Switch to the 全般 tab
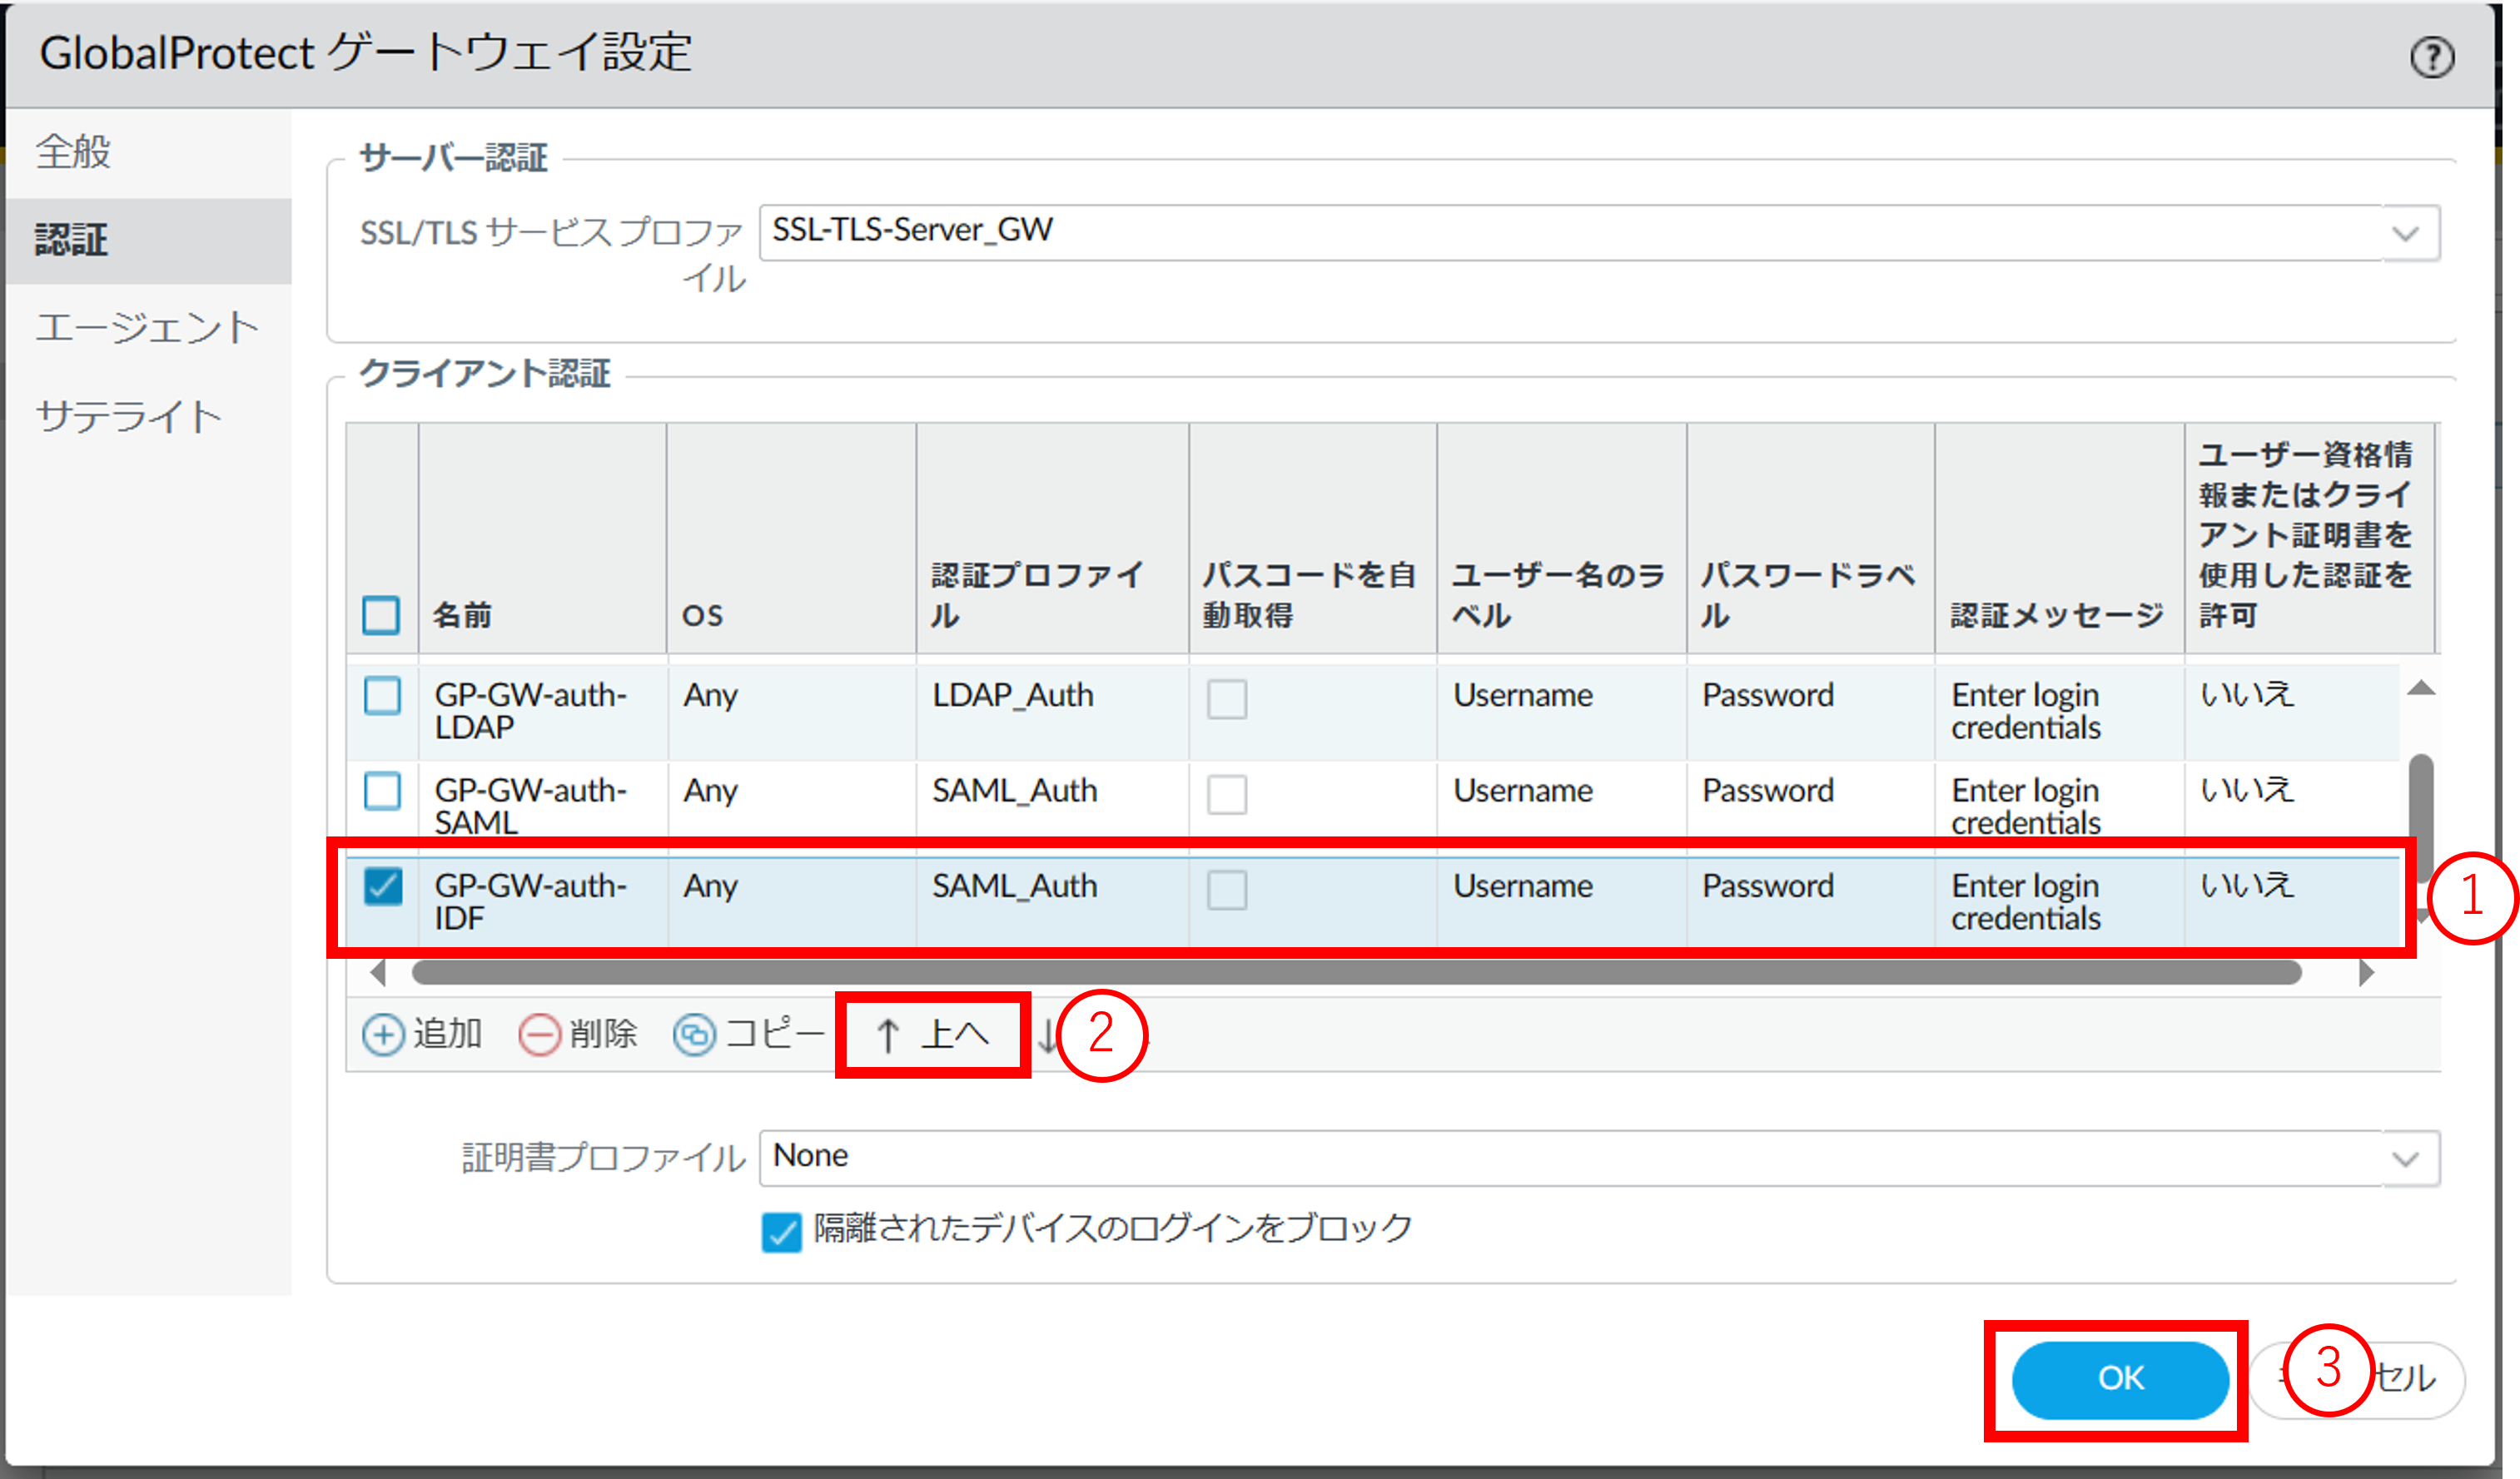 coord(73,152)
